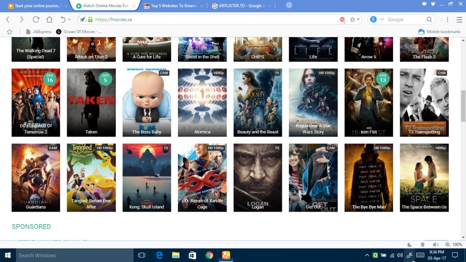Open The Space Between Us poster
This screenshot has height=262, width=466.
coord(424,178)
